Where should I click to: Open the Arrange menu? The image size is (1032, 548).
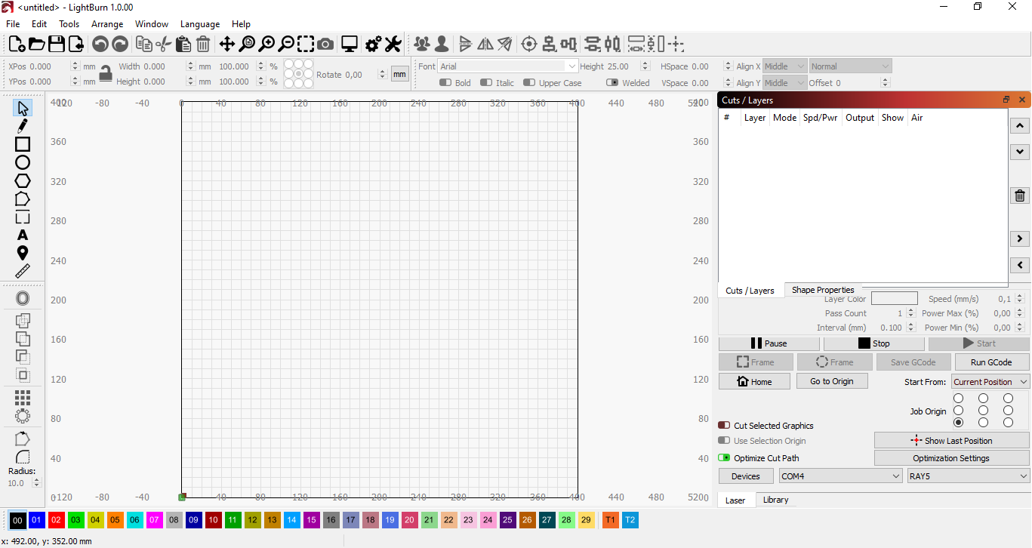pos(107,24)
